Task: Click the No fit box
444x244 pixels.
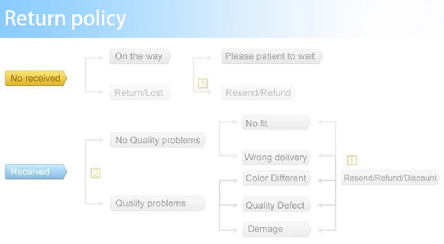Action: point(276,122)
